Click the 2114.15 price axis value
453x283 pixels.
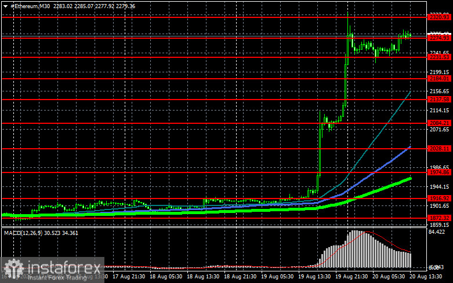click(x=440, y=111)
